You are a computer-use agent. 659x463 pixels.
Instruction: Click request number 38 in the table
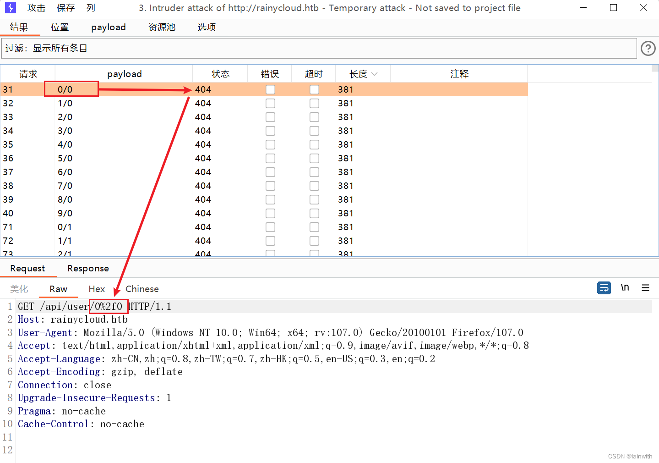8,186
